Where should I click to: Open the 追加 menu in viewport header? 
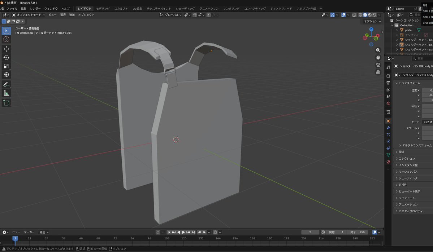coord(72,15)
